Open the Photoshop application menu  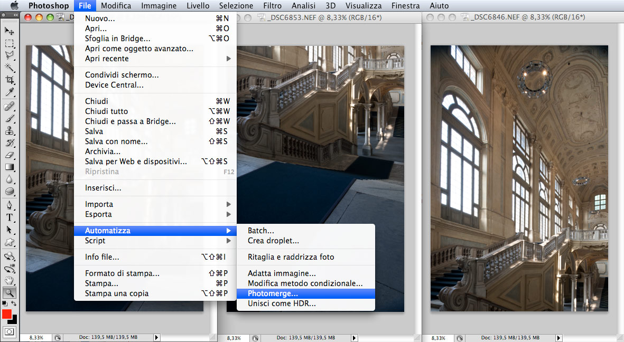49,6
